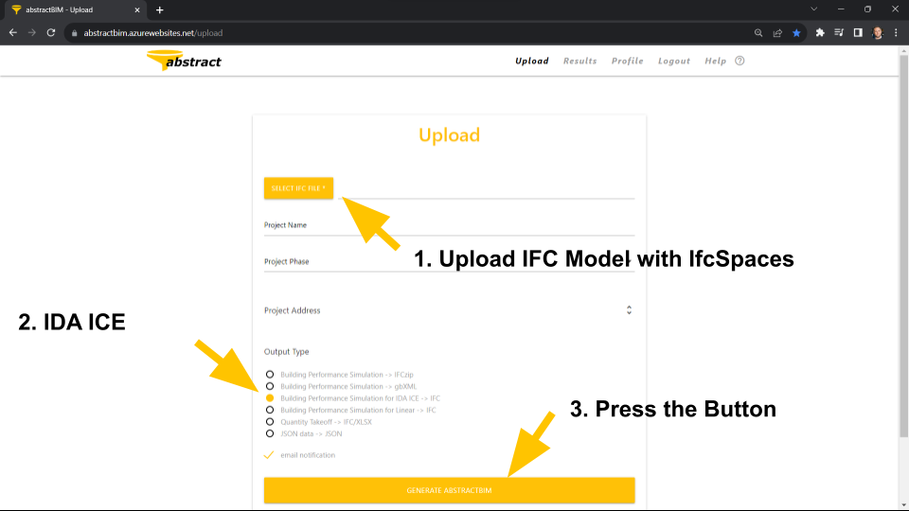Select the IFCzip output type radio button
The image size is (909, 511).
[270, 374]
